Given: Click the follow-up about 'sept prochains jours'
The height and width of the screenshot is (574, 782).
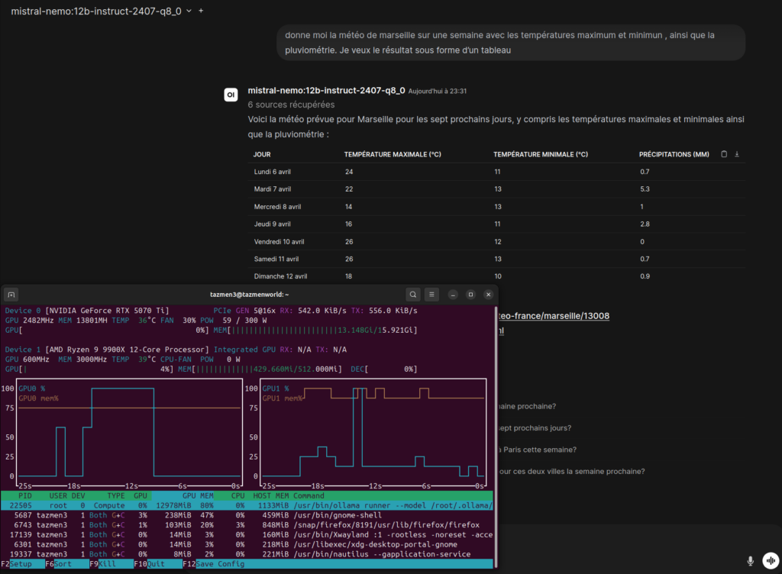Looking at the screenshot, I should [x=535, y=428].
